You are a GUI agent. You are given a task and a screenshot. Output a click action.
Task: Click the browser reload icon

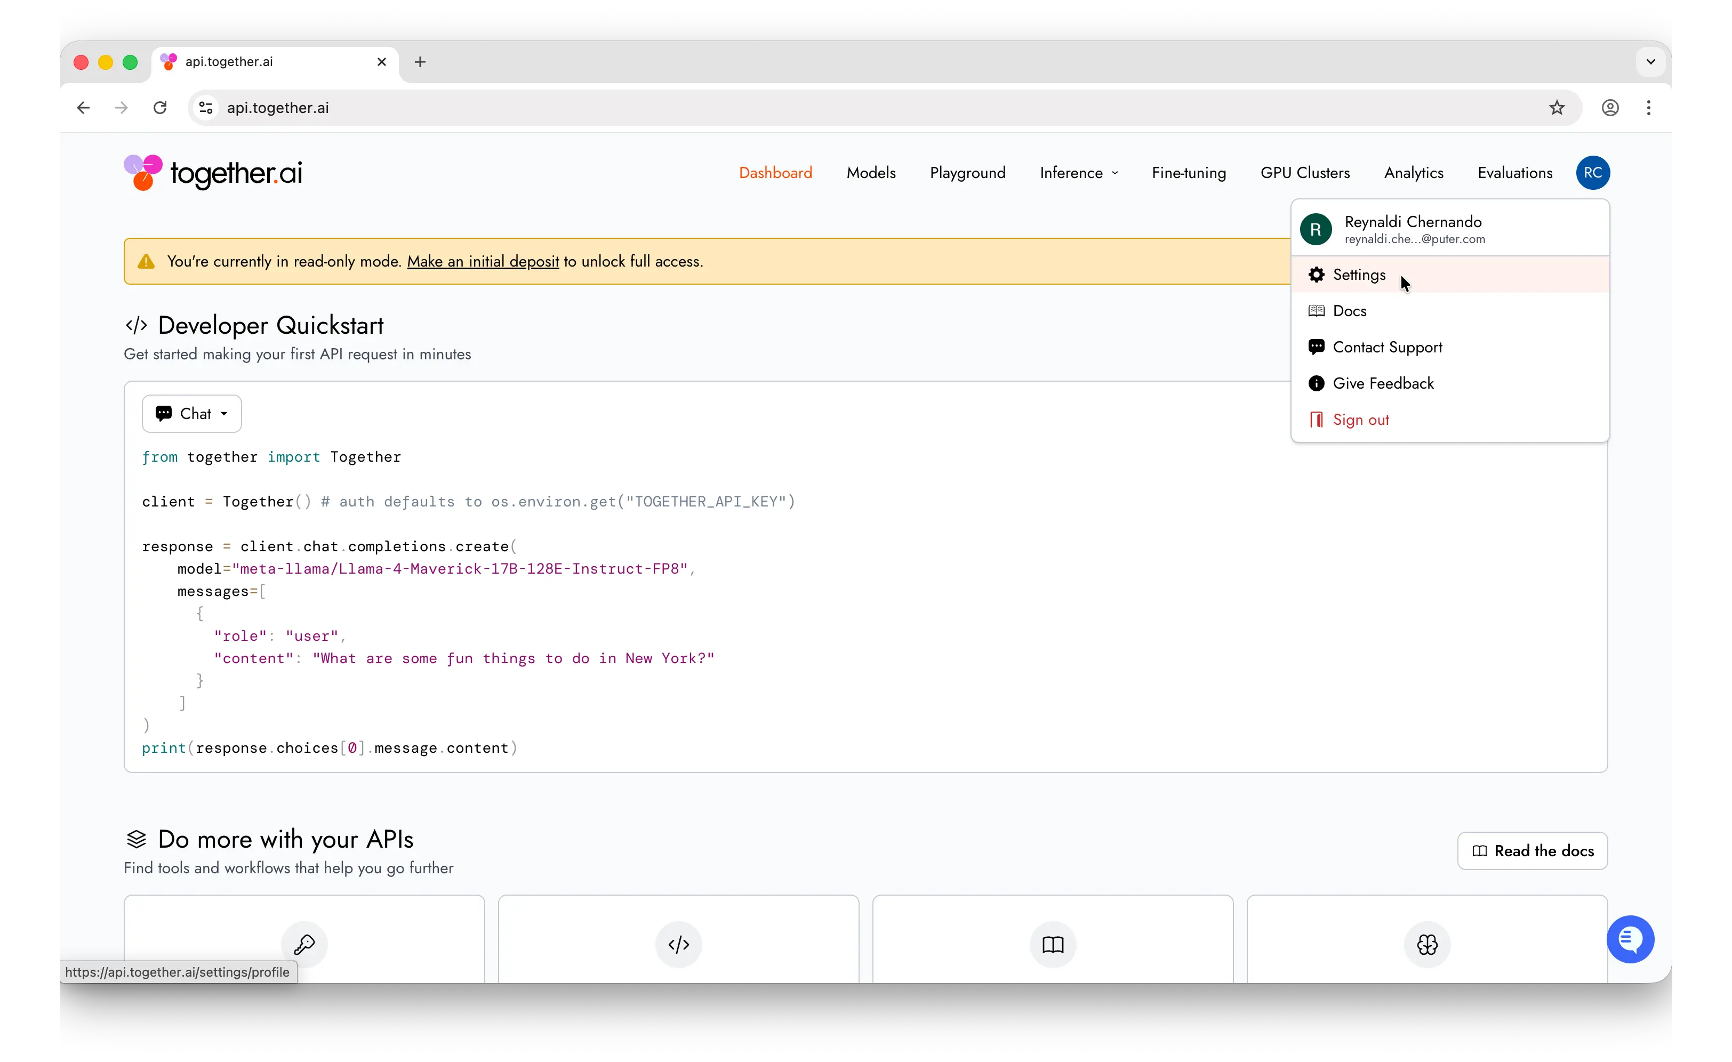tap(159, 108)
